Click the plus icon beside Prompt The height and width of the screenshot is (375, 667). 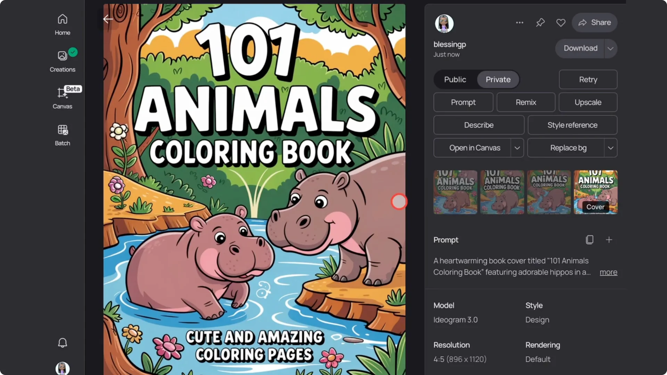(609, 240)
